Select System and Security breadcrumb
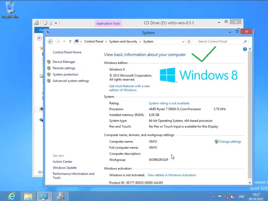Viewport: 268px width, 201px height. coord(123,41)
